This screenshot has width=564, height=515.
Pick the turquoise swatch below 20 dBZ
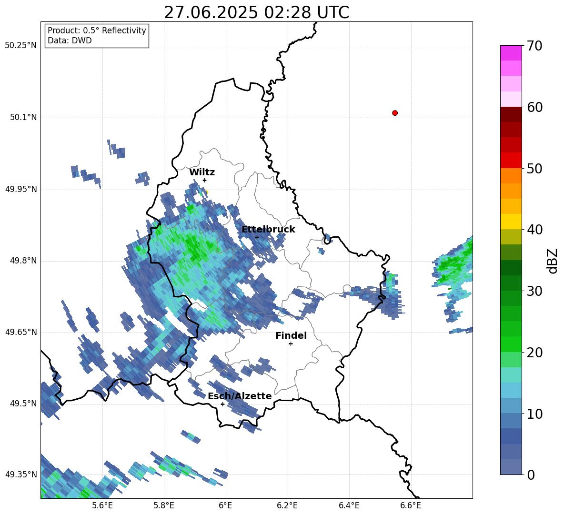pos(511,375)
